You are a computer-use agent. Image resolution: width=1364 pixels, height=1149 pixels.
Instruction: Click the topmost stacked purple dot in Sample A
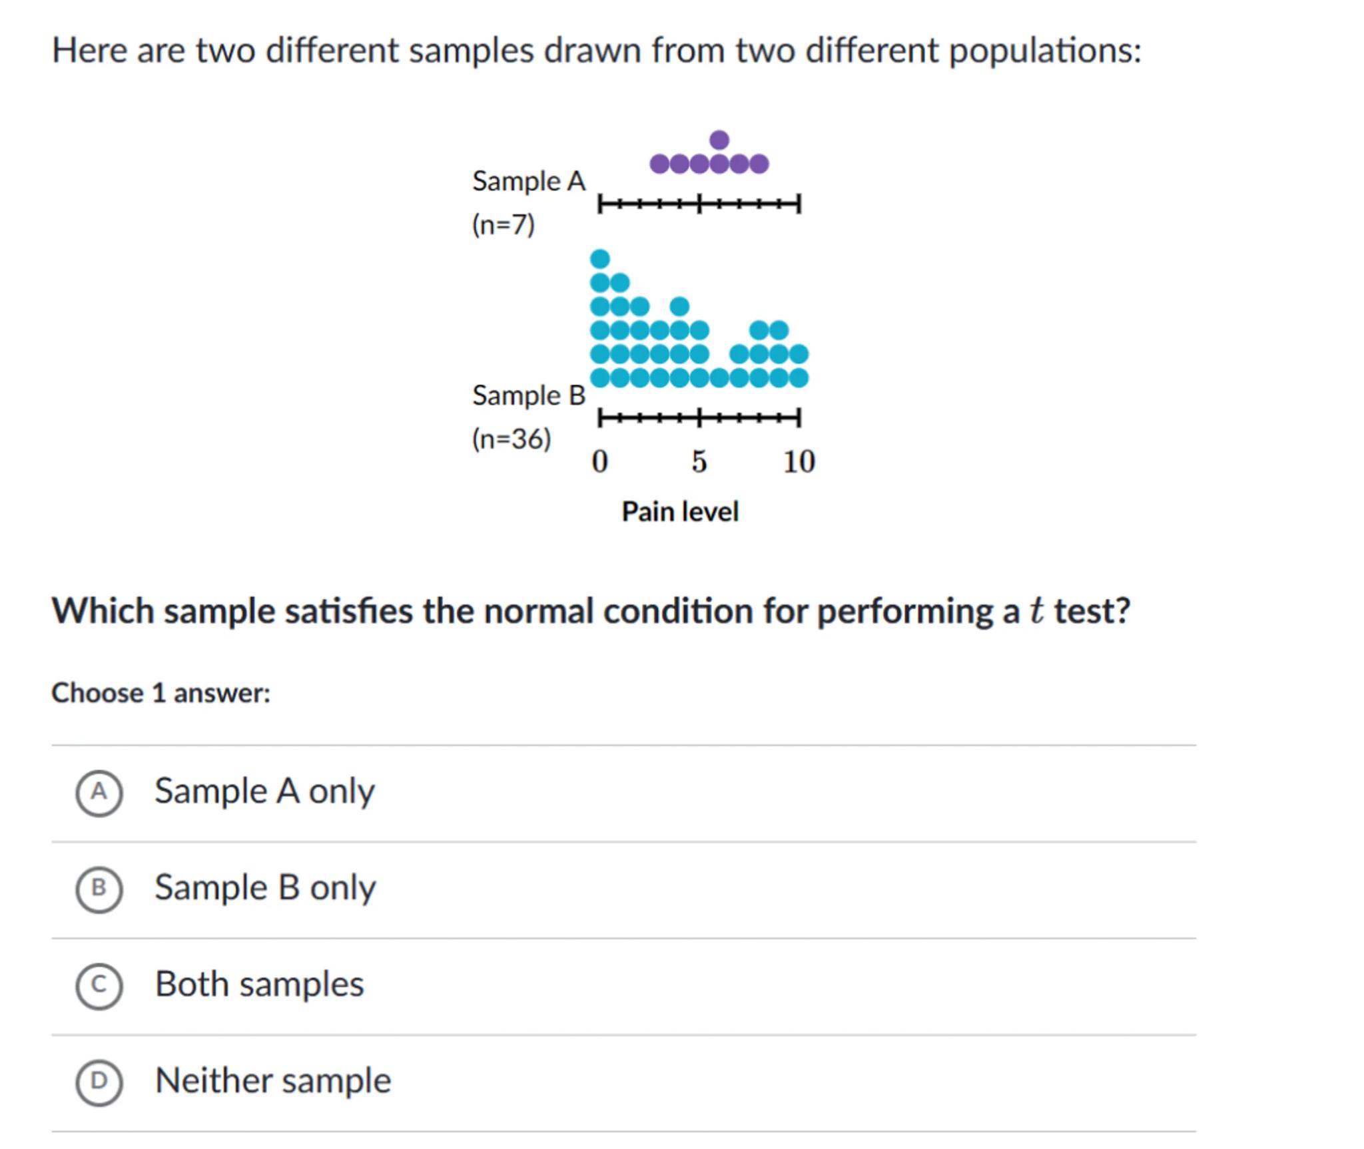point(719,140)
